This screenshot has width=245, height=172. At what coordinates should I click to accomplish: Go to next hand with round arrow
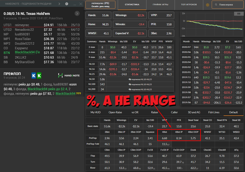(77, 14)
